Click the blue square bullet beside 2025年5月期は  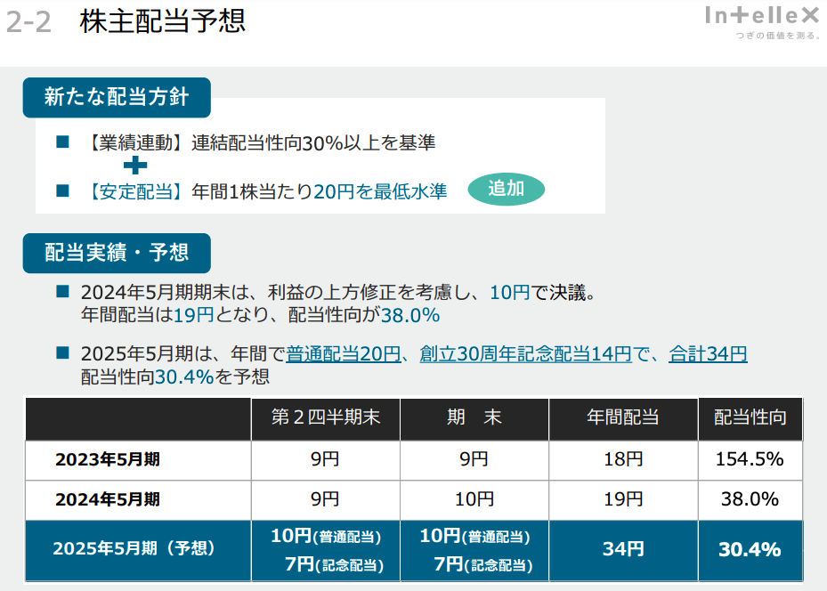[x=63, y=352]
